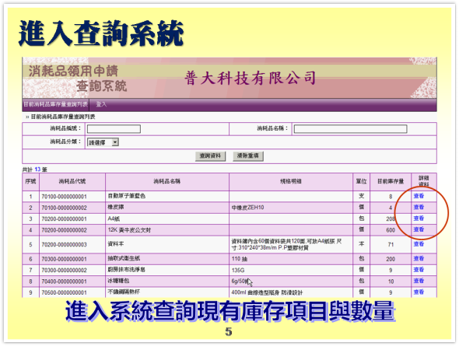The height and width of the screenshot is (346, 459).
Task: Select code 70300-0000000002 cell
Action: (72, 271)
